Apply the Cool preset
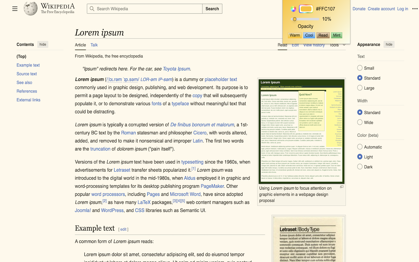Viewport: 419px width, 262px height. click(309, 35)
